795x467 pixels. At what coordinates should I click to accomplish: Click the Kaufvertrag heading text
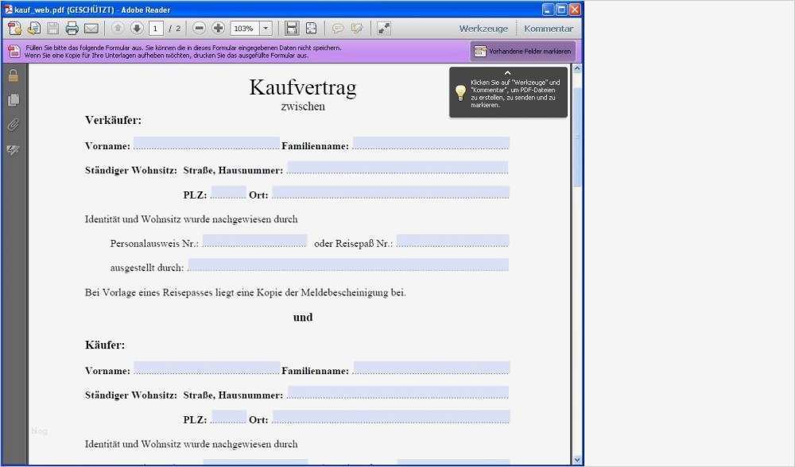(303, 87)
